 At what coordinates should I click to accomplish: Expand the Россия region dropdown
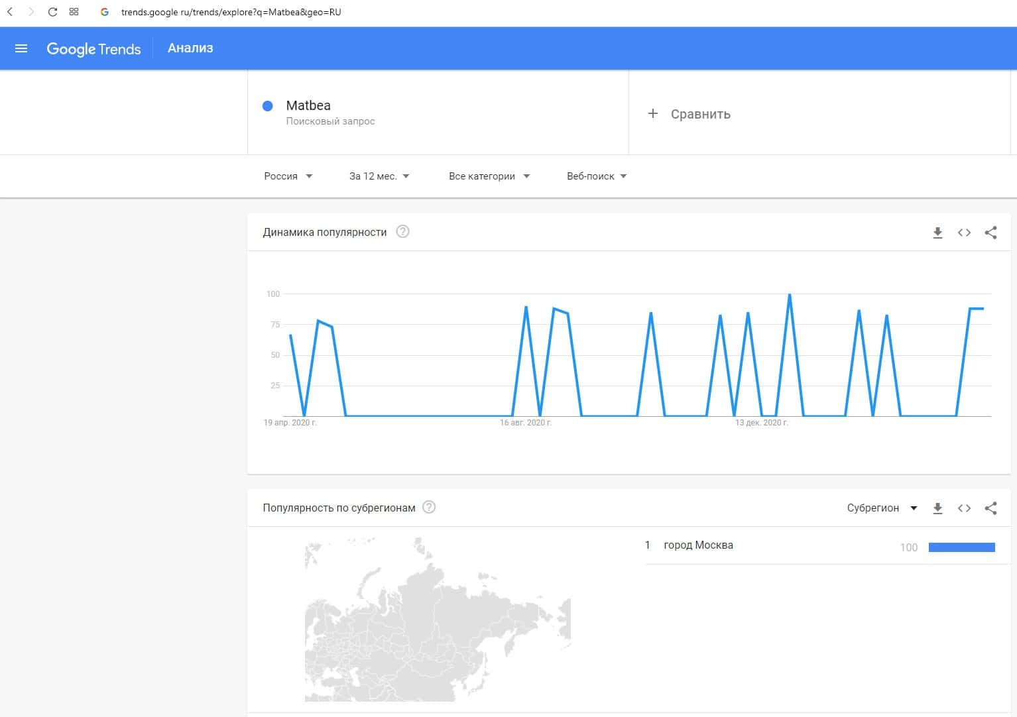point(288,176)
